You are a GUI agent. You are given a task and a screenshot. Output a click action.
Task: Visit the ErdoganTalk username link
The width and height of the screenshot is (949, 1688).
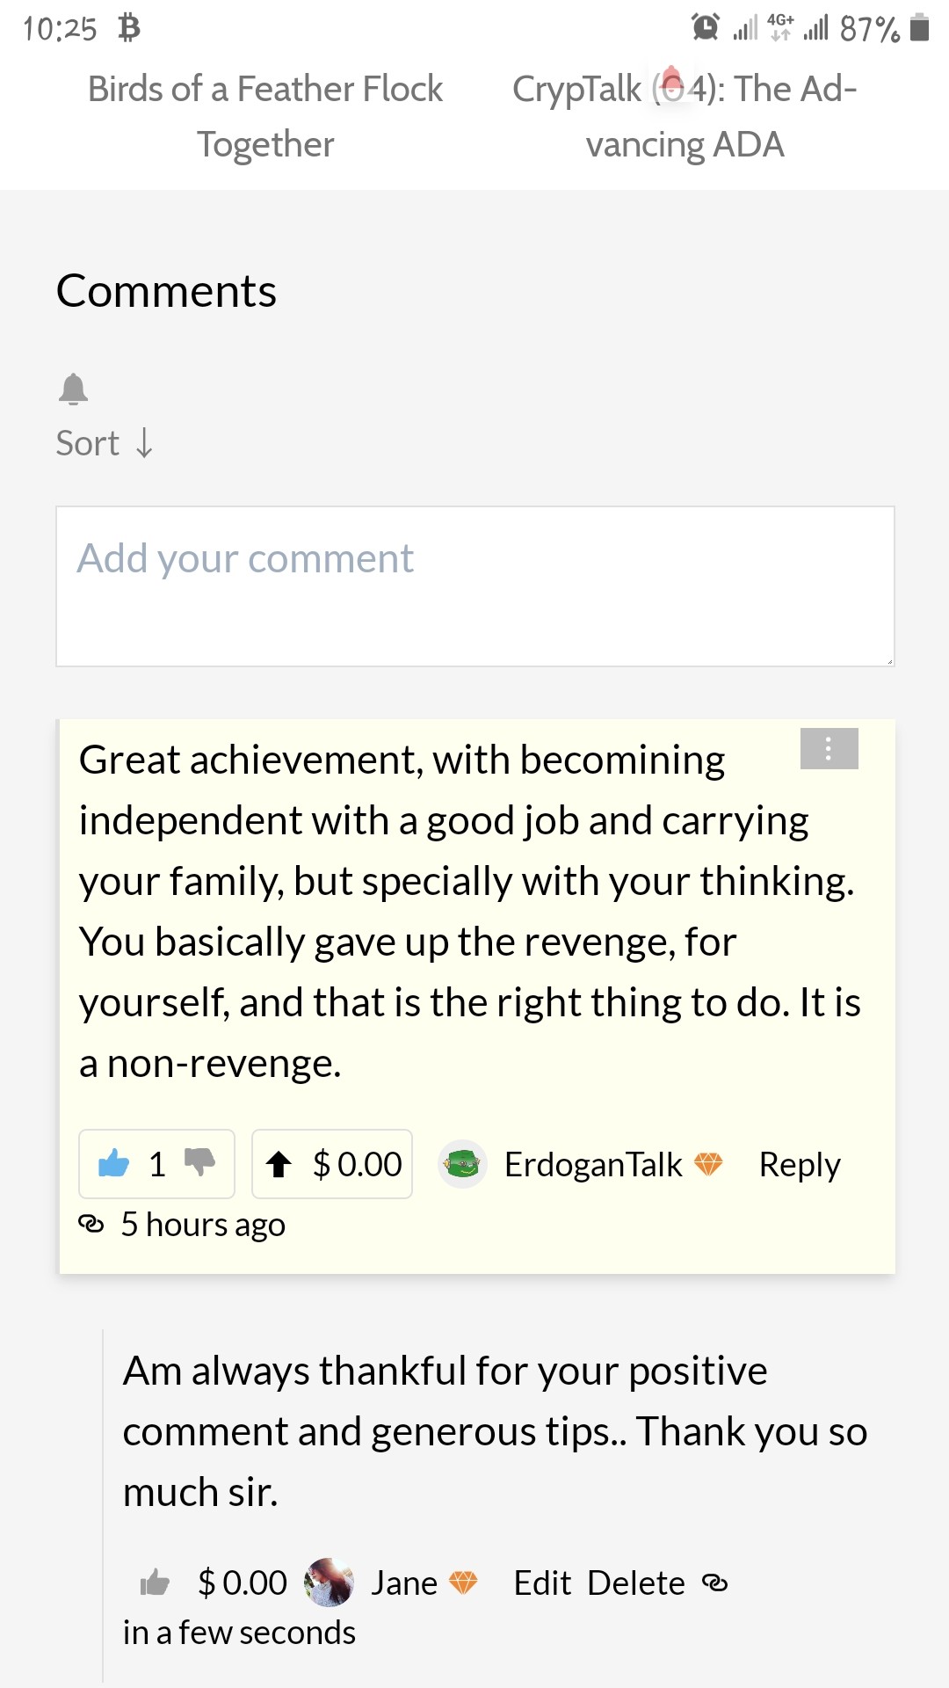(593, 1165)
